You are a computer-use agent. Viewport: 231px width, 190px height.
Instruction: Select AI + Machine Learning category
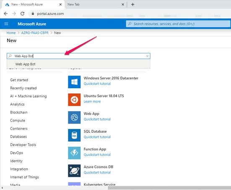(28, 96)
